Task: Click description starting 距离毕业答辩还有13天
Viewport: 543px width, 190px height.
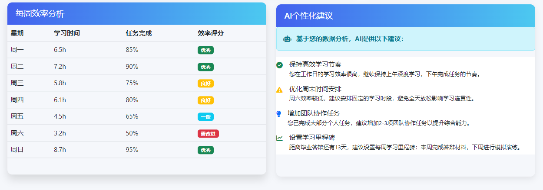Action: tap(405, 147)
